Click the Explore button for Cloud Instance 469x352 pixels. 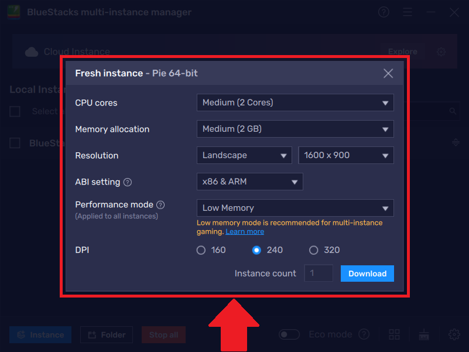click(403, 52)
